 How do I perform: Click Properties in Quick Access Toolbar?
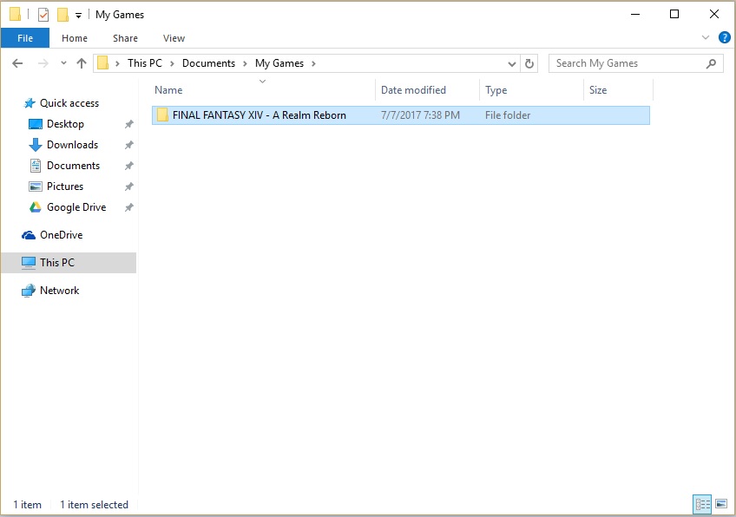[x=43, y=15]
